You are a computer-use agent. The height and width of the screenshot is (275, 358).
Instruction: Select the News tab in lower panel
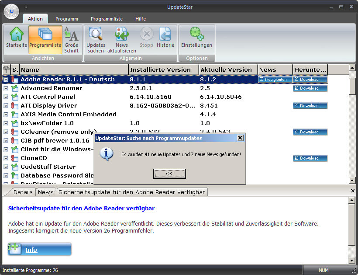(x=45, y=192)
